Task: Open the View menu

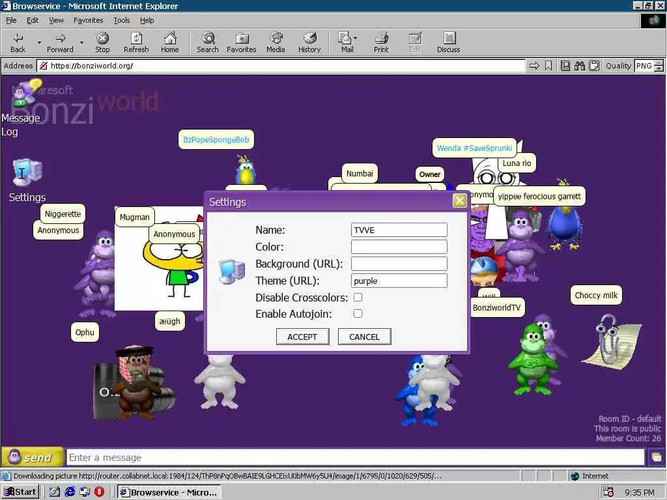Action: pyautogui.click(x=56, y=20)
